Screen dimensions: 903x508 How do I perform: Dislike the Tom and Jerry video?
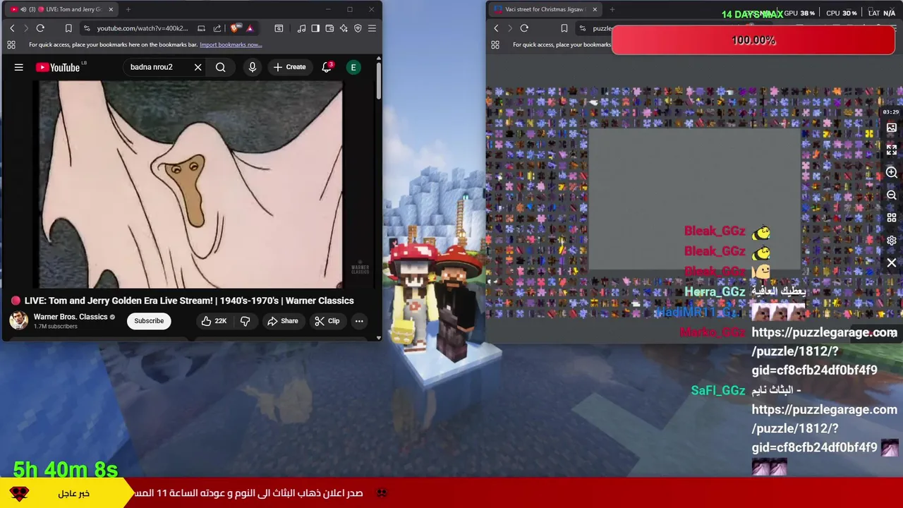tap(245, 321)
